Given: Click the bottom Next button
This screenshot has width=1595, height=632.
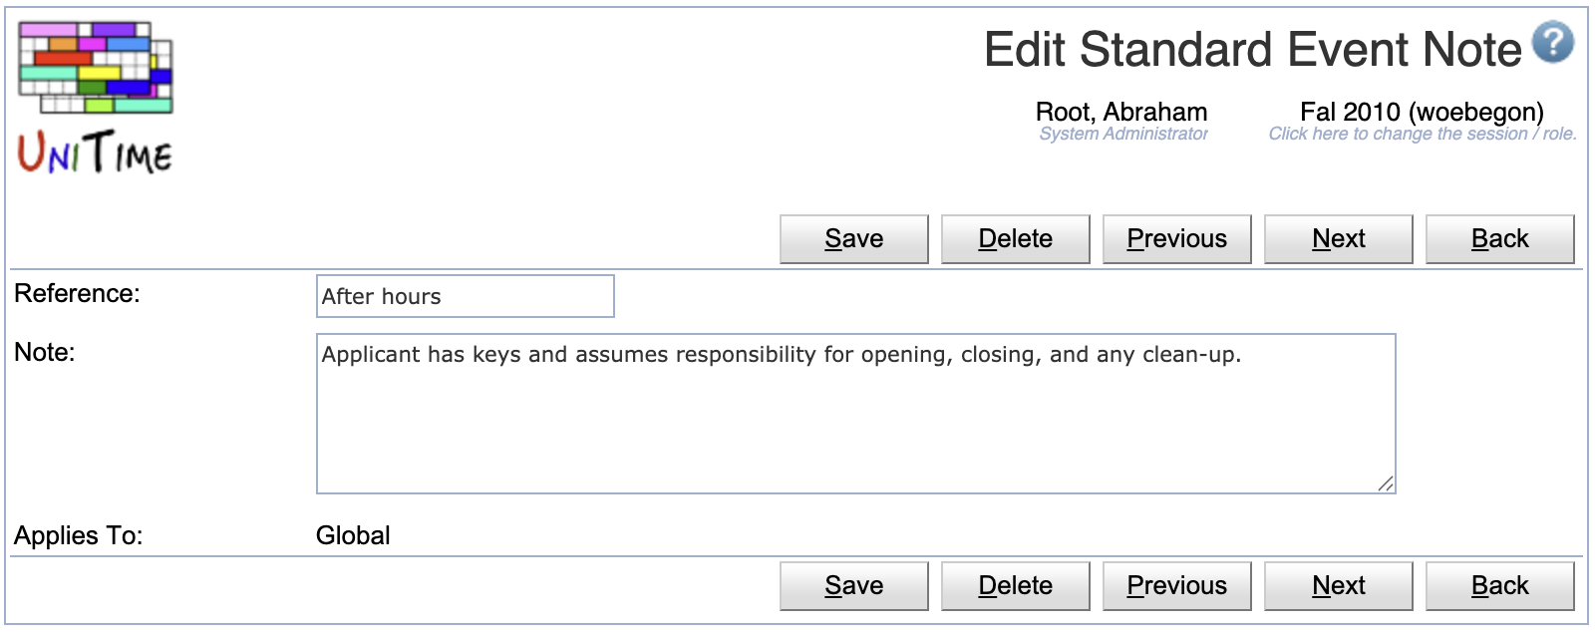Looking at the screenshot, I should (1339, 586).
